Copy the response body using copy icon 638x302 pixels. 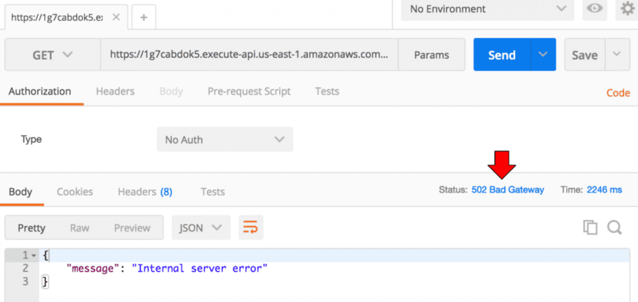(x=590, y=228)
